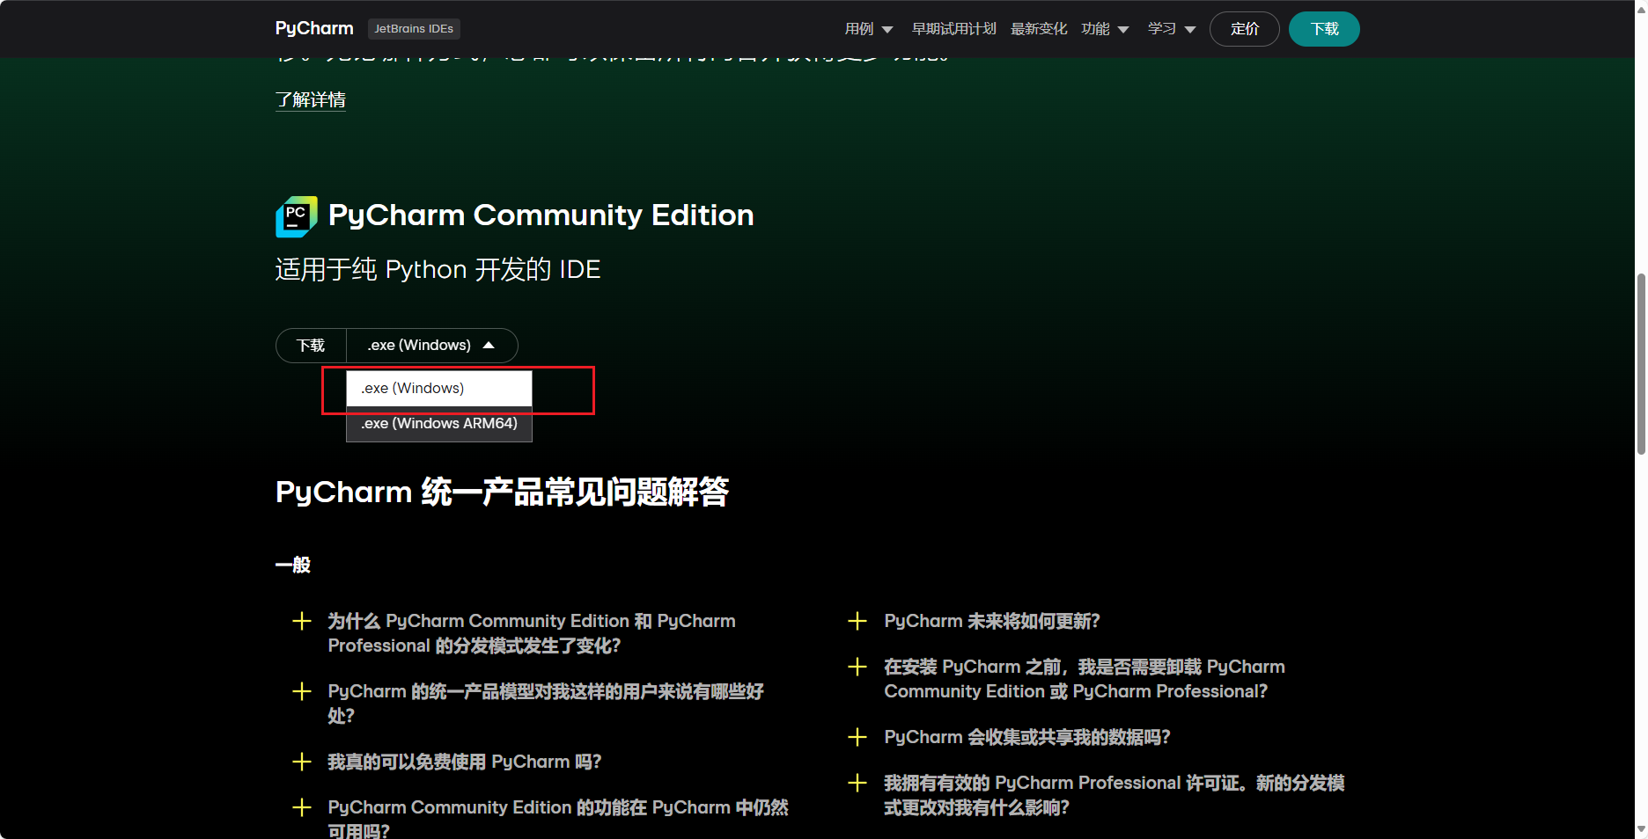Click the PyCharm 统一产品常见问题解答 heading
The image size is (1648, 839).
[x=502, y=492]
